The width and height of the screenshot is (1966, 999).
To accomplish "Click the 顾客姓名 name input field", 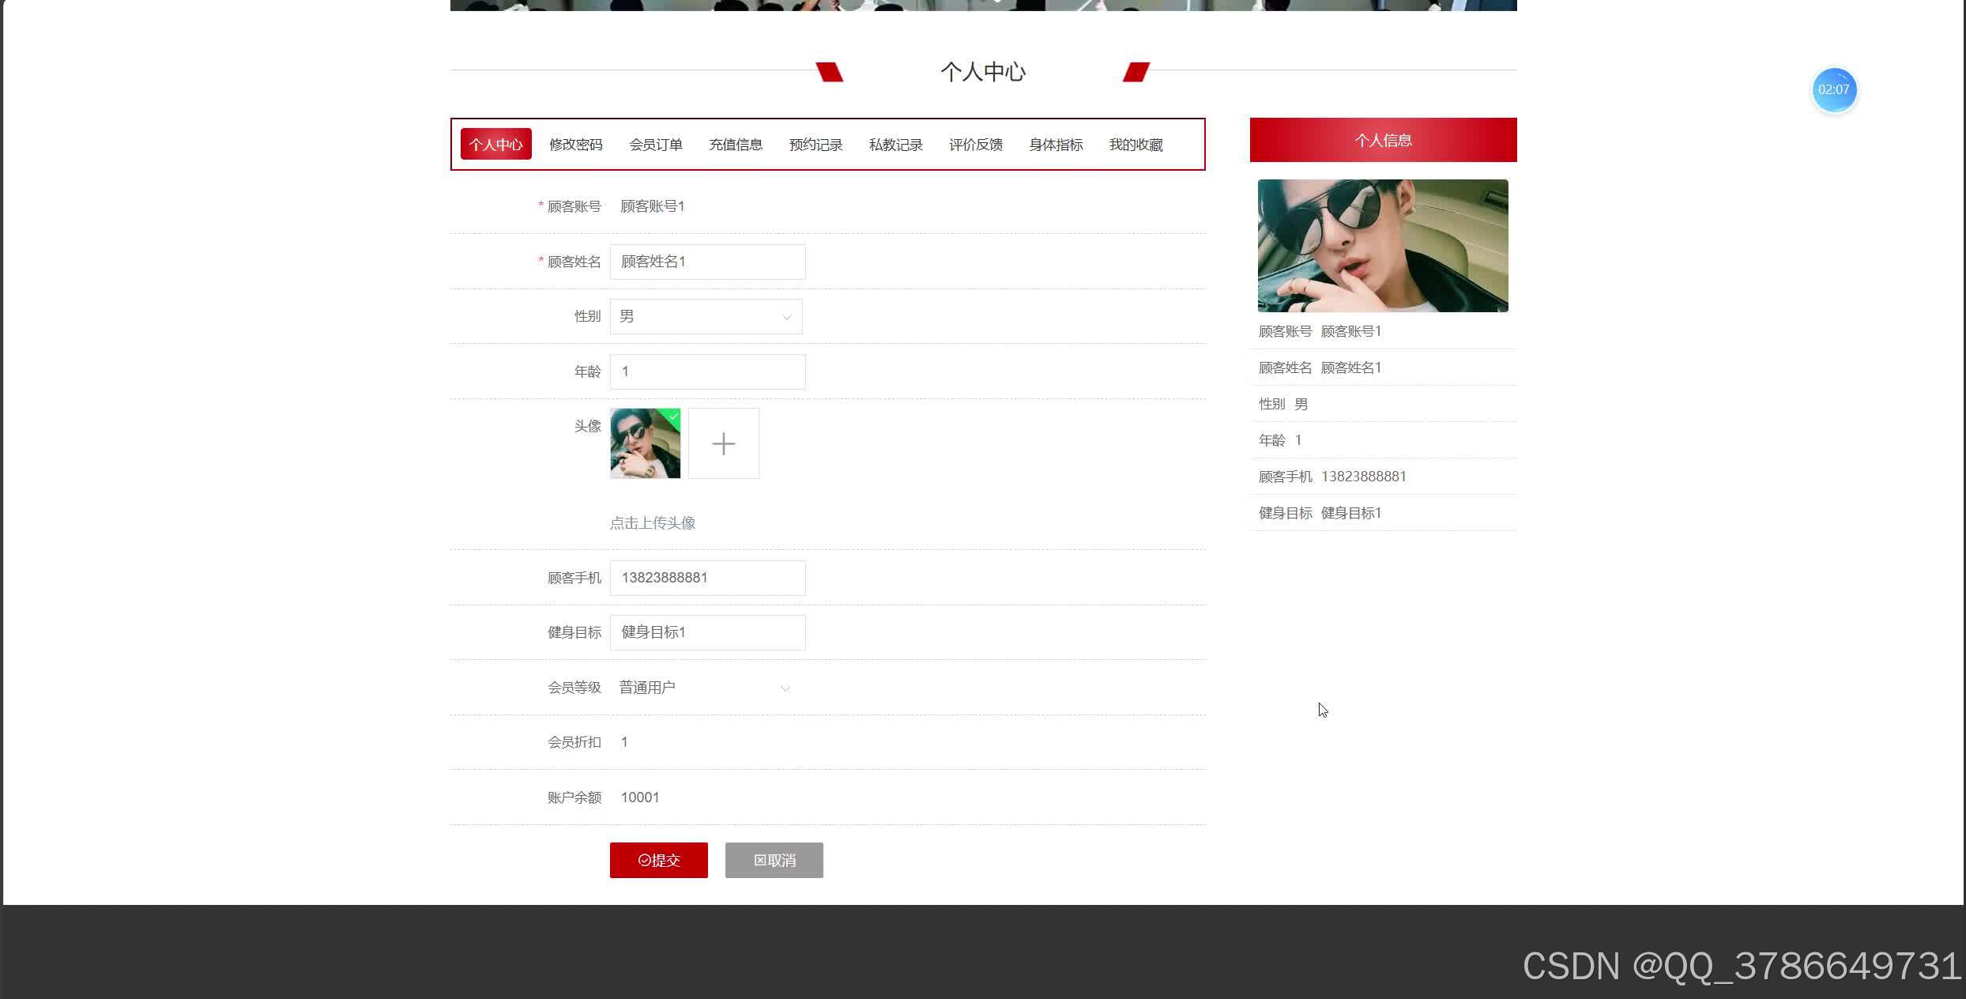I will click(707, 261).
